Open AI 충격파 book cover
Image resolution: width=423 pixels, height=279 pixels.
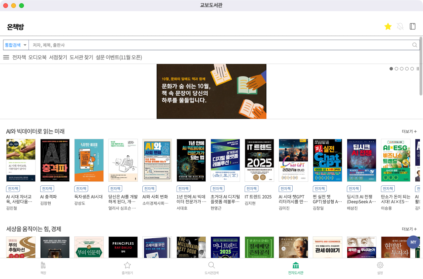[55, 160]
